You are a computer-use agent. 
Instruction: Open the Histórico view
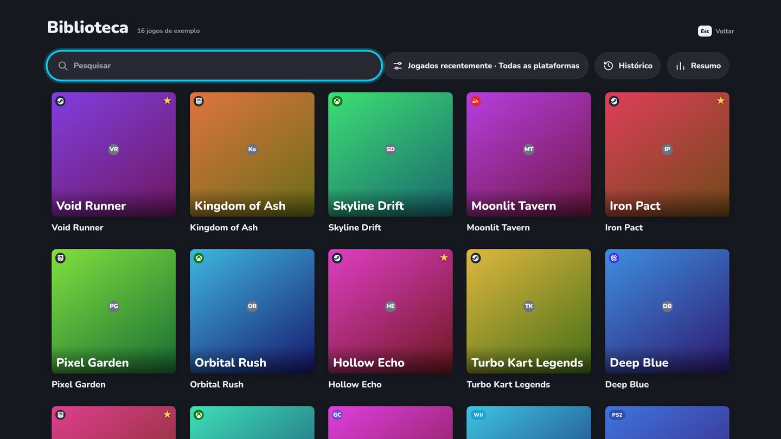[628, 66]
